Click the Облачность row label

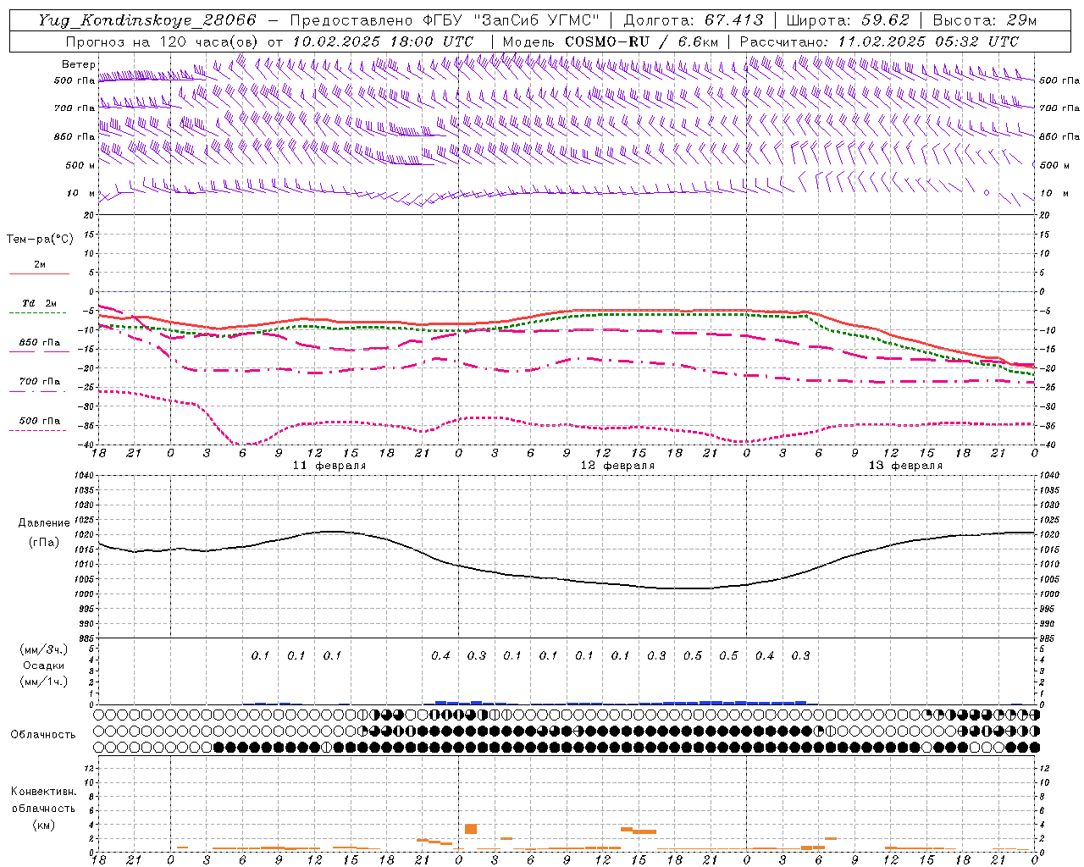(43, 734)
